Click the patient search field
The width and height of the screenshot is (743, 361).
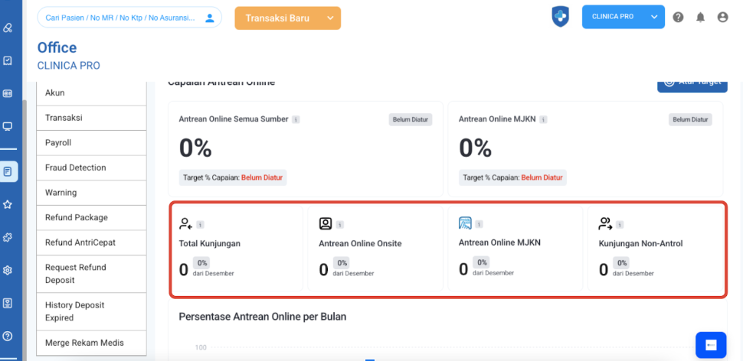coord(123,18)
